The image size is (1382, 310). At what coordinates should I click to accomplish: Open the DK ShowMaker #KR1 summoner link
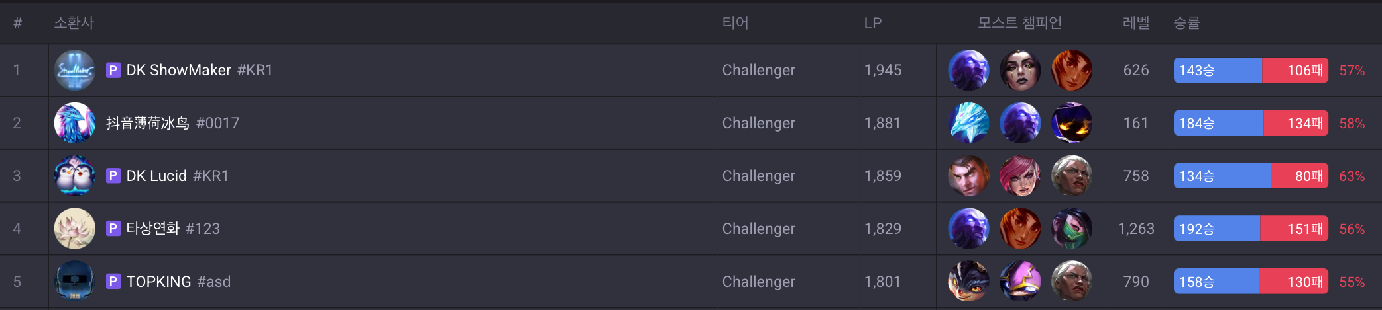point(199,70)
